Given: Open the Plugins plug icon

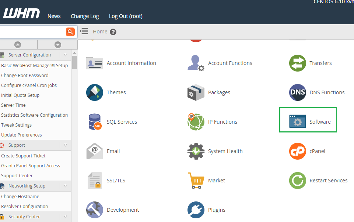Looking at the screenshot, I should tap(196, 210).
